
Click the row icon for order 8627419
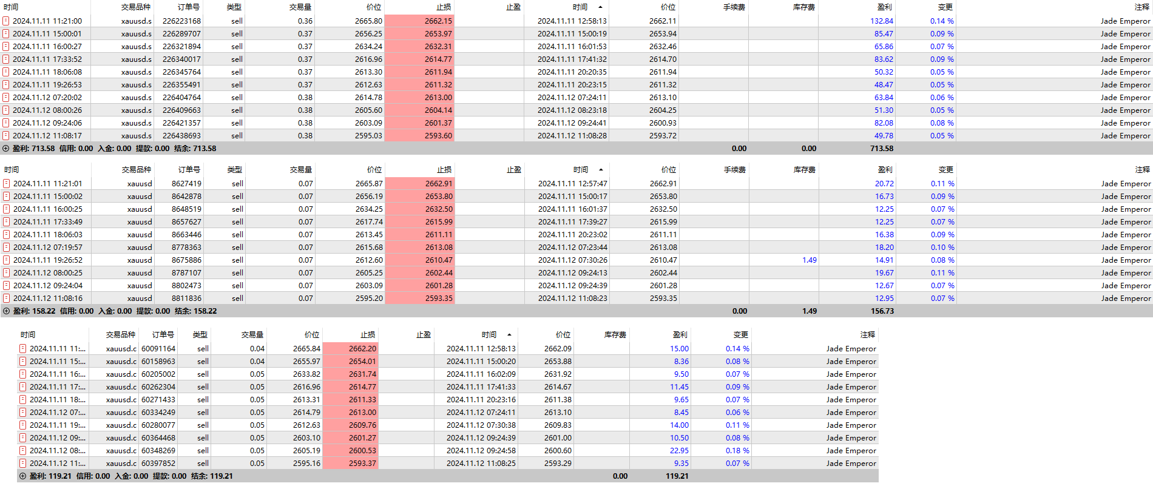click(7, 183)
